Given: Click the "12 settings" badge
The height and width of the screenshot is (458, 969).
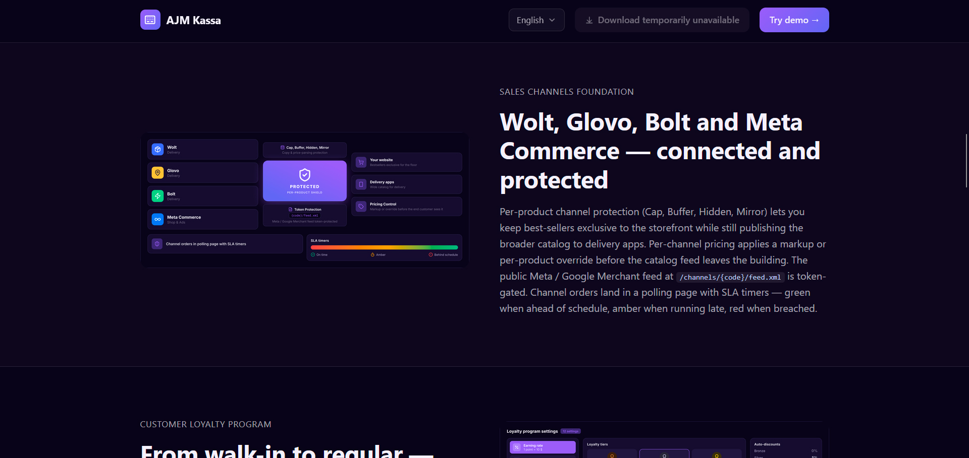Looking at the screenshot, I should (x=571, y=431).
